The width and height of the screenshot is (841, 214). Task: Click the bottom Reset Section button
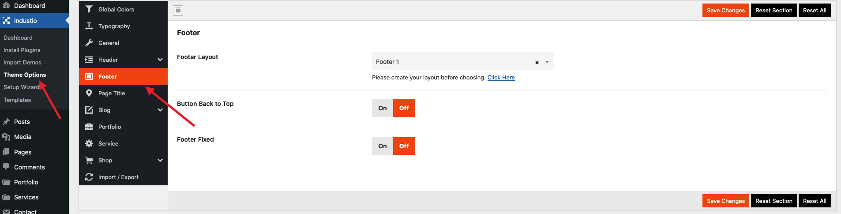tap(774, 201)
